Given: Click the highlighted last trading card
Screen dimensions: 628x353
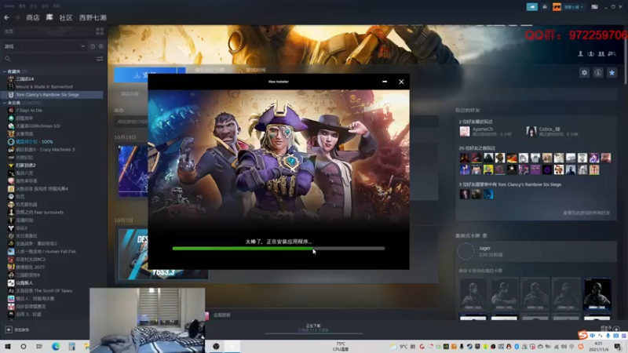Looking at the screenshot, I should click(x=597, y=293).
